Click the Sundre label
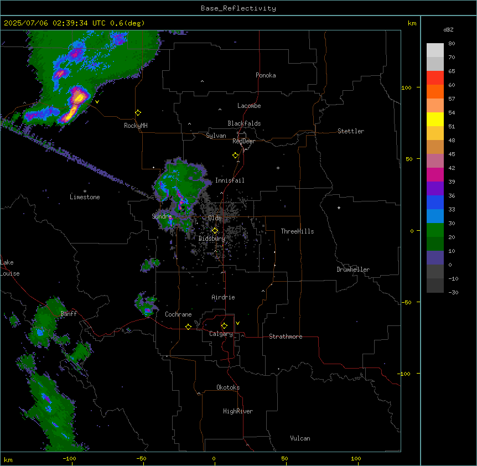Image resolution: width=477 pixels, height=466 pixels. click(162, 216)
